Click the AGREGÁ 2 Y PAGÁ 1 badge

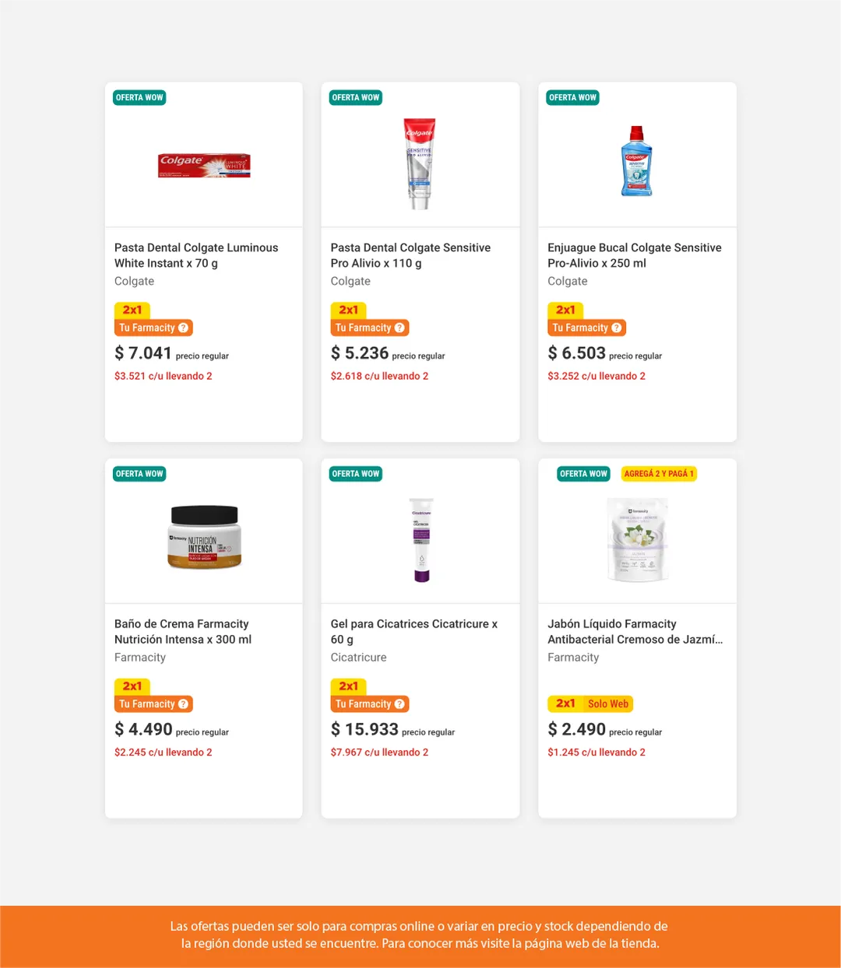[x=659, y=474]
